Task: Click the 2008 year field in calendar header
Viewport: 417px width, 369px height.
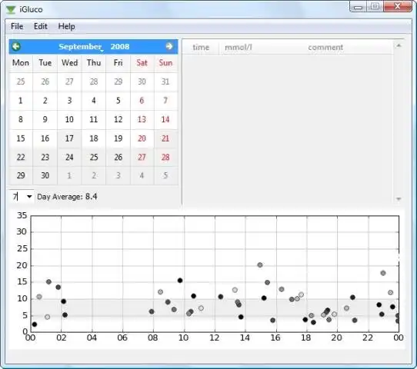Action: click(120, 46)
